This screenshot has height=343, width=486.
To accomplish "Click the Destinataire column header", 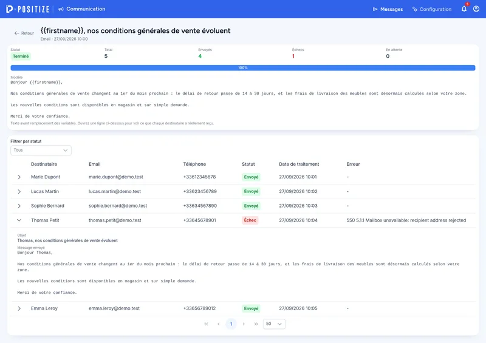I will point(44,165).
